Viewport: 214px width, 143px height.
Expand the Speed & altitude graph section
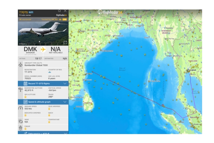(x=43, y=102)
